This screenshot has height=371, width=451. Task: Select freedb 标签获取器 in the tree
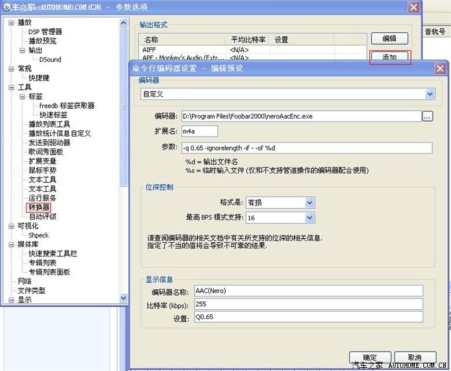[x=67, y=106]
